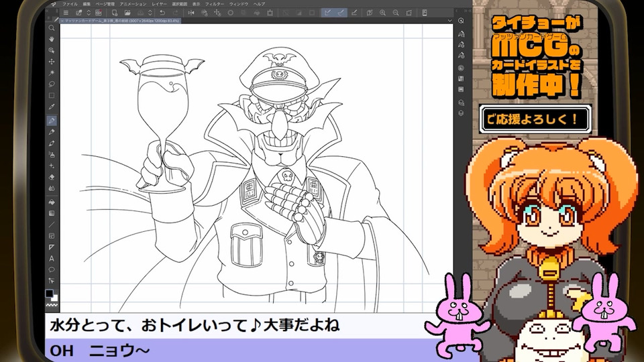Click the up-down stepper beside the save icon
The height and width of the screenshot is (362, 644).
pyautogui.click(x=150, y=13)
